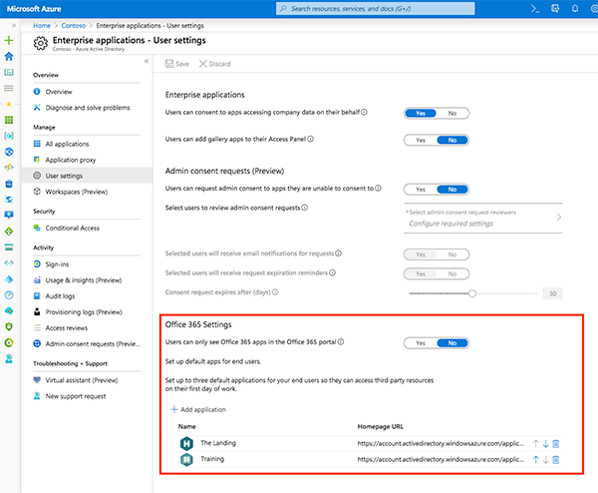Click the Training homepage URL

(441, 459)
